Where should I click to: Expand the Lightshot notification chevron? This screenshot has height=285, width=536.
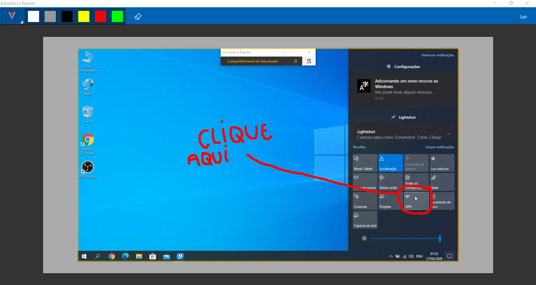coord(449,134)
